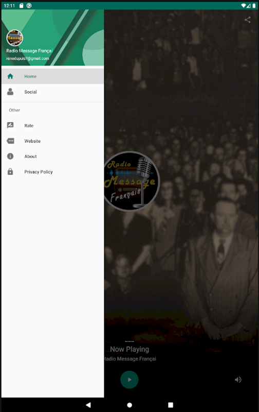Tap the Android home circle button
Viewport: 259px width, 412px height.
pos(129,405)
